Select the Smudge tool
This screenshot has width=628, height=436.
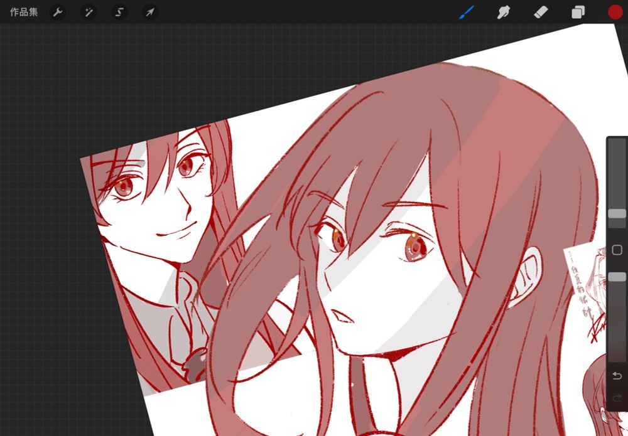tap(504, 12)
